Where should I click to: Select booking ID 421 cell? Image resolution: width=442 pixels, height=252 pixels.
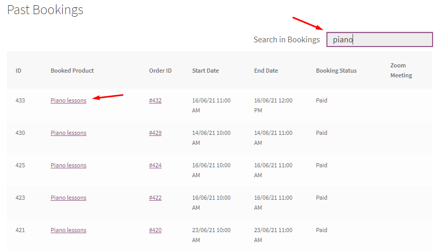[x=20, y=230]
